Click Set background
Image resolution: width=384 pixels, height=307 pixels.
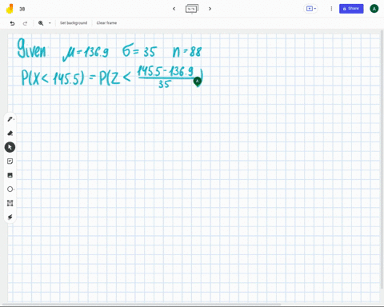click(x=74, y=23)
